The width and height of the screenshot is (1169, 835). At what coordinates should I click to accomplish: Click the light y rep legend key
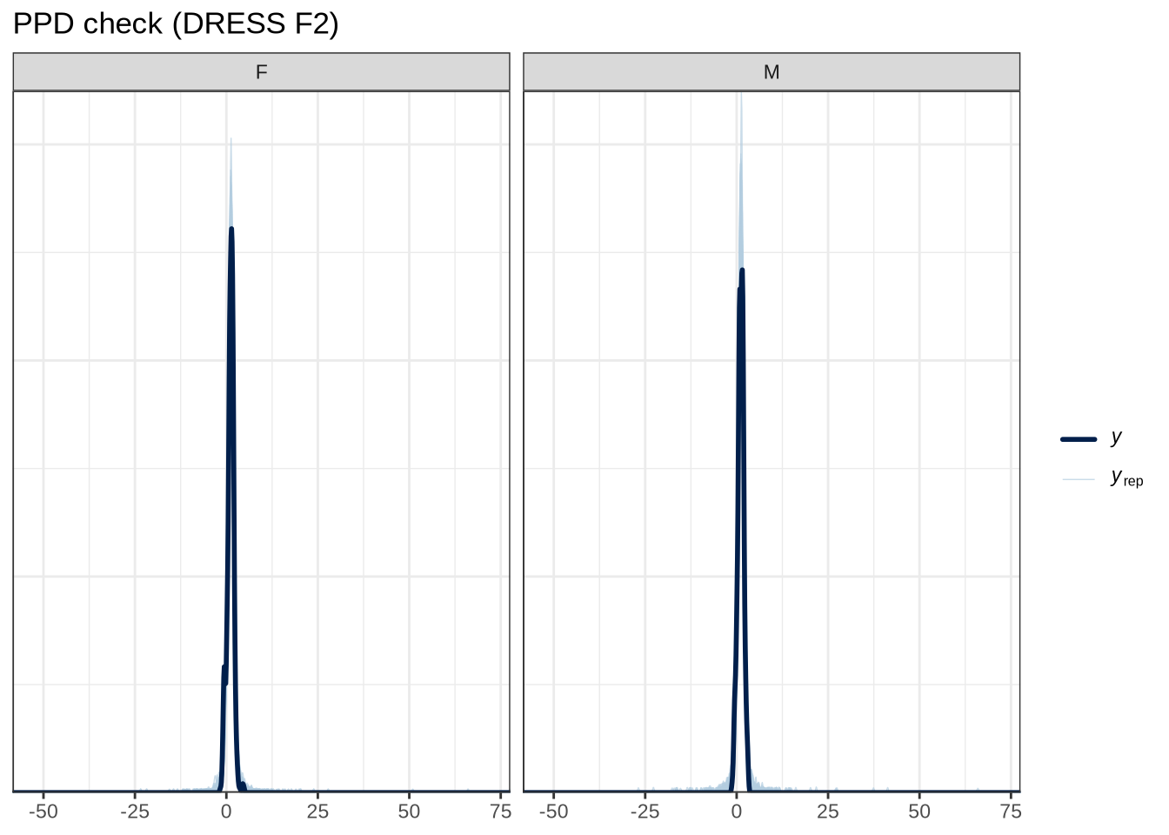click(1079, 479)
